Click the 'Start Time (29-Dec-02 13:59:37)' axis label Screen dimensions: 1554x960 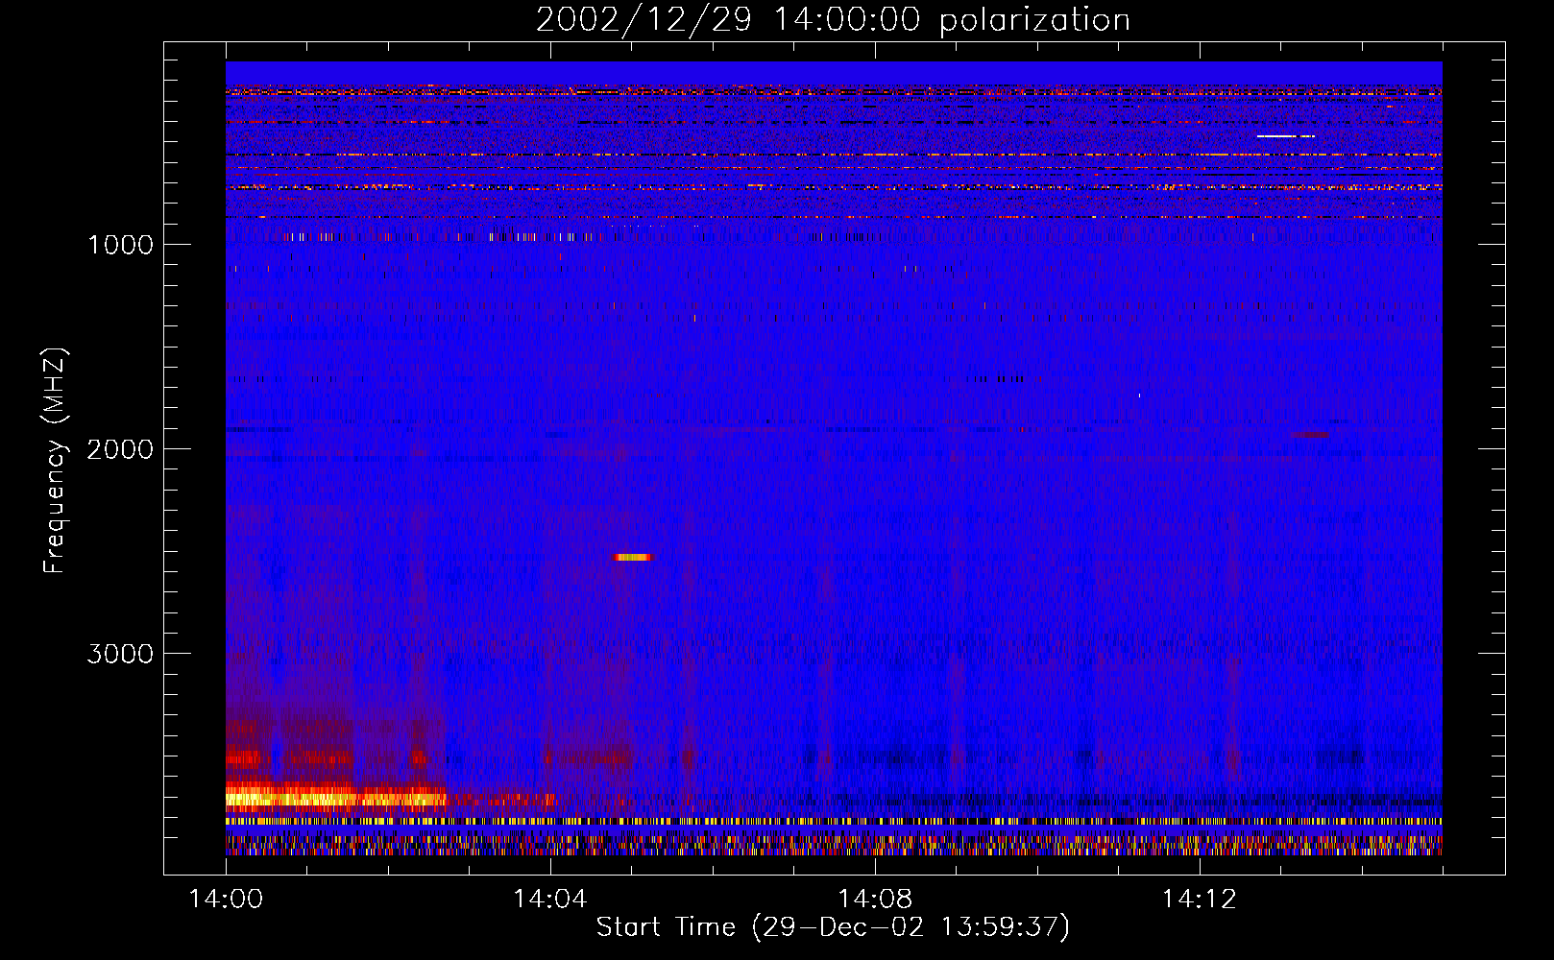tap(833, 927)
